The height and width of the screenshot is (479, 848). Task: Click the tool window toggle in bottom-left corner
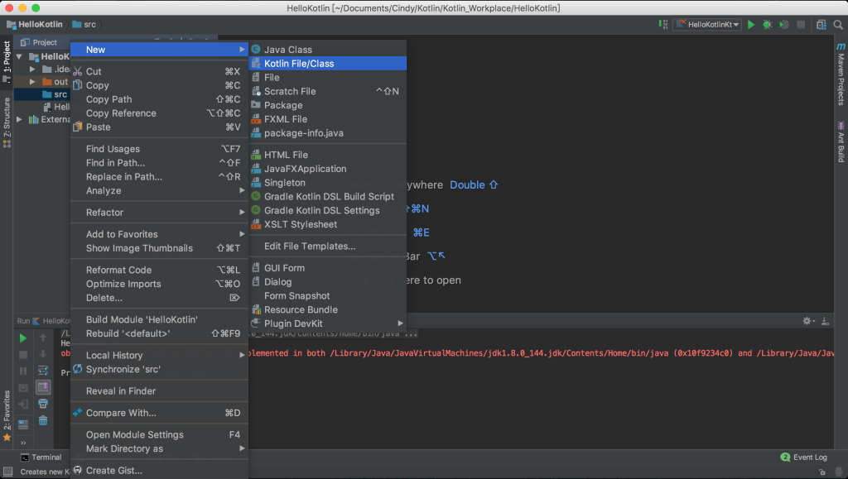7,472
